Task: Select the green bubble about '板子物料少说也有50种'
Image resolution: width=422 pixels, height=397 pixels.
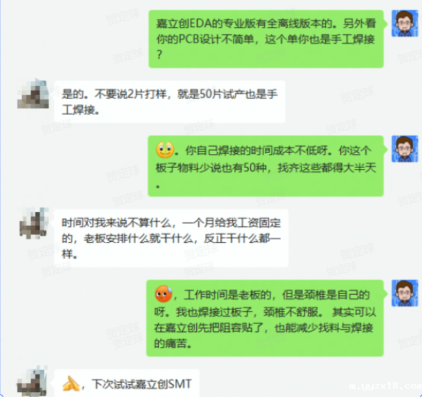Action: click(266, 166)
